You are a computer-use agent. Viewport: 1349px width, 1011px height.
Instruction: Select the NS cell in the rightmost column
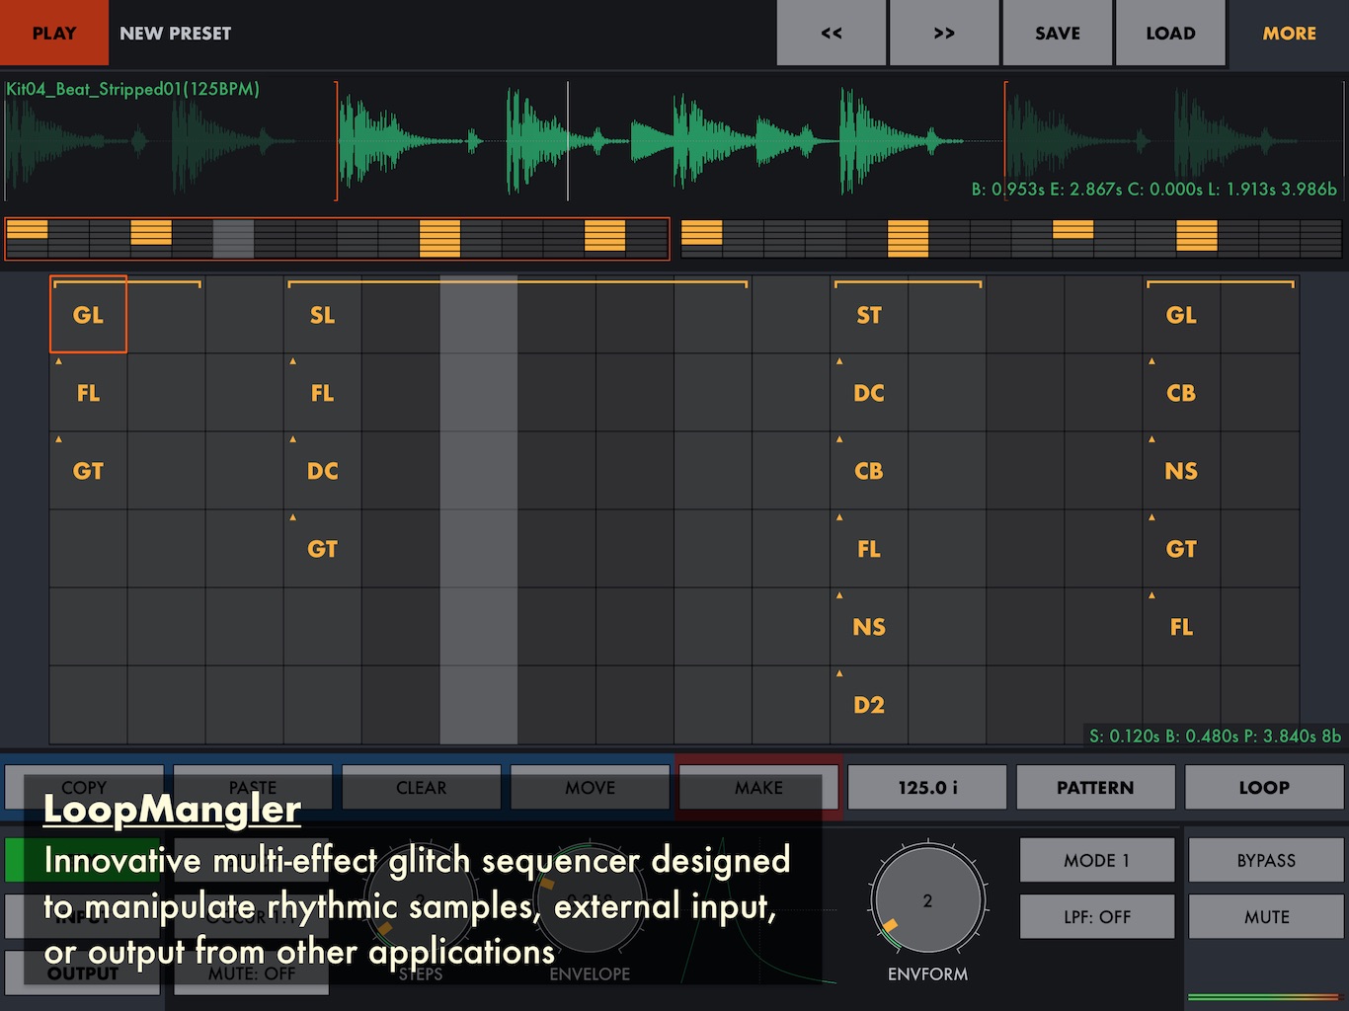1181,471
